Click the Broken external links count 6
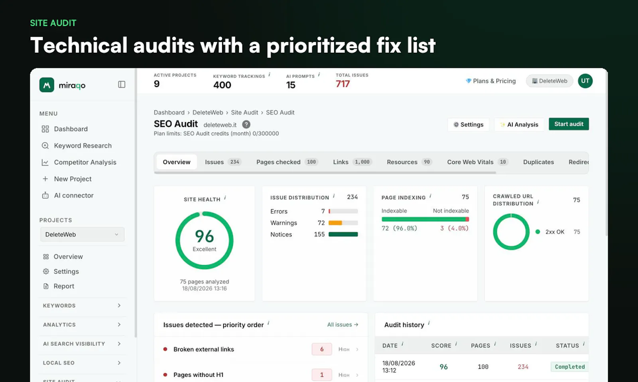638x382 pixels. tap(322, 349)
